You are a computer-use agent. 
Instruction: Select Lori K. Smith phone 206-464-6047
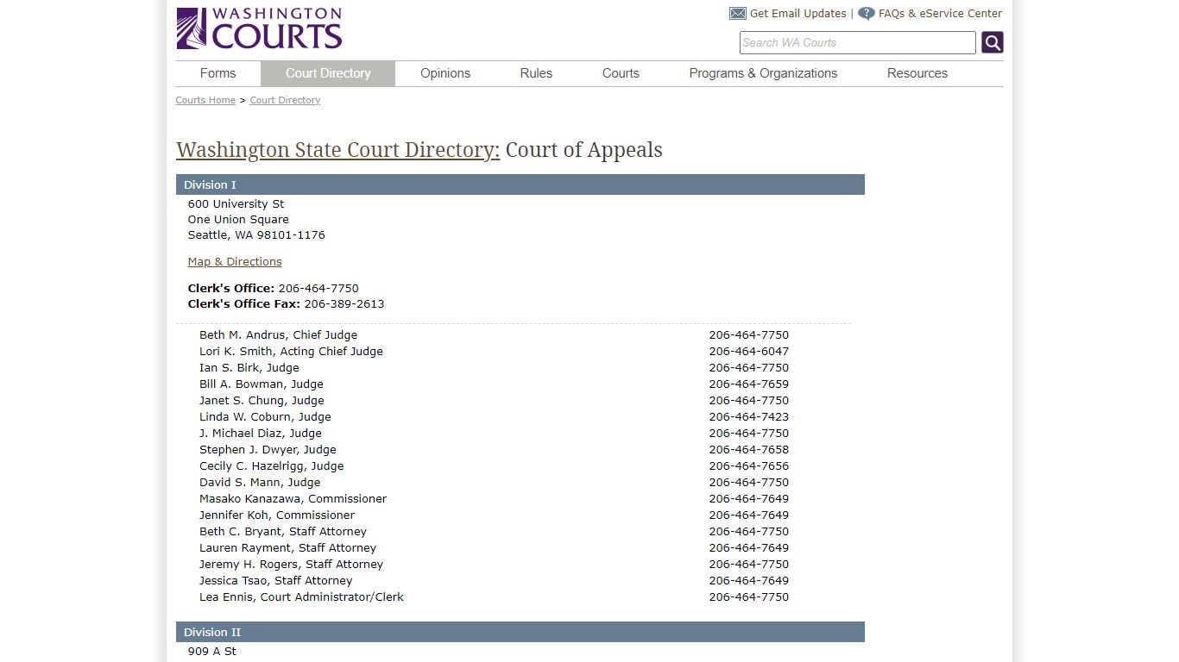pyautogui.click(x=749, y=352)
